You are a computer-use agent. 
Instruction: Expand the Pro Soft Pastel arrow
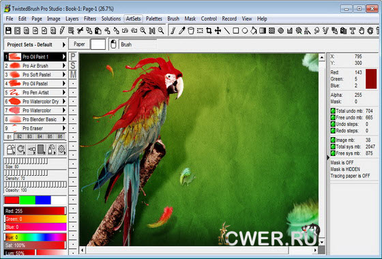(64, 74)
